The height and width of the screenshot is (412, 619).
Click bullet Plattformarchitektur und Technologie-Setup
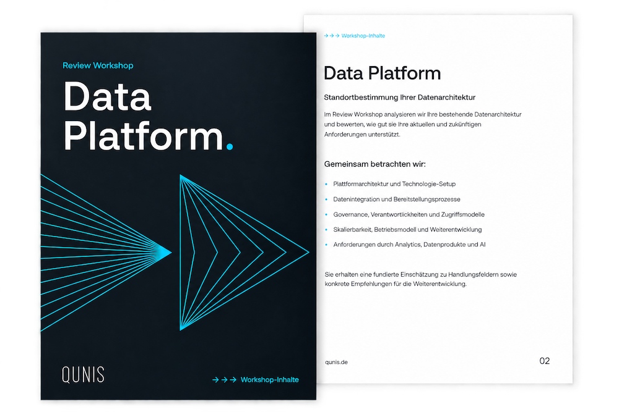pos(394,184)
